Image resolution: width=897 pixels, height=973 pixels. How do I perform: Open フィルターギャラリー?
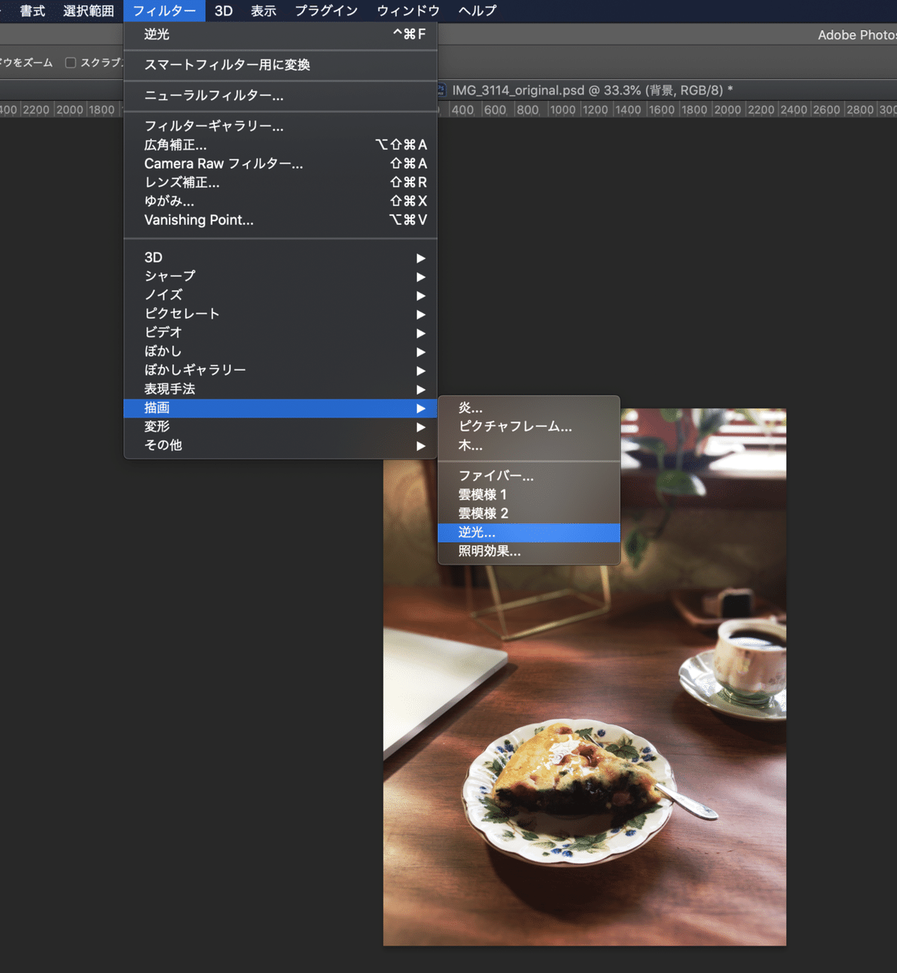click(214, 126)
